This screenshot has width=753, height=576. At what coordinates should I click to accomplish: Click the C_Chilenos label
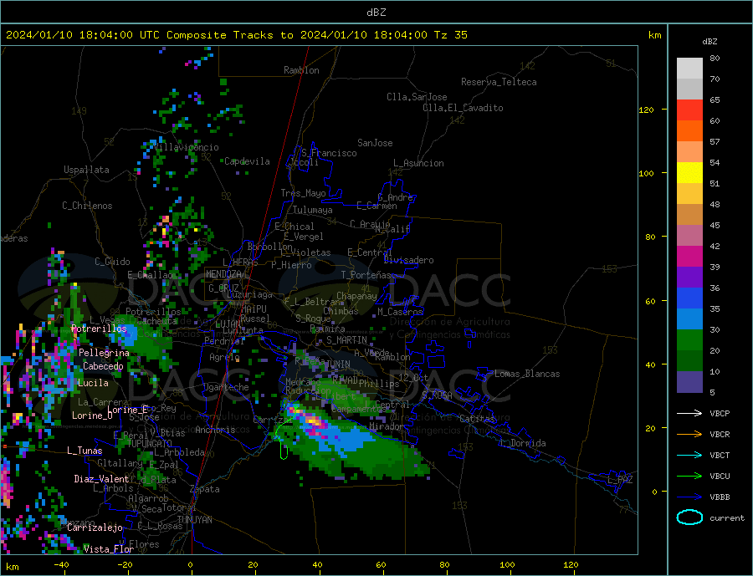tap(87, 206)
